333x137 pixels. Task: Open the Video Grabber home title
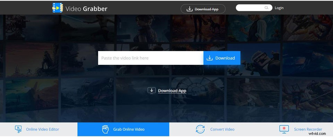click(86, 9)
